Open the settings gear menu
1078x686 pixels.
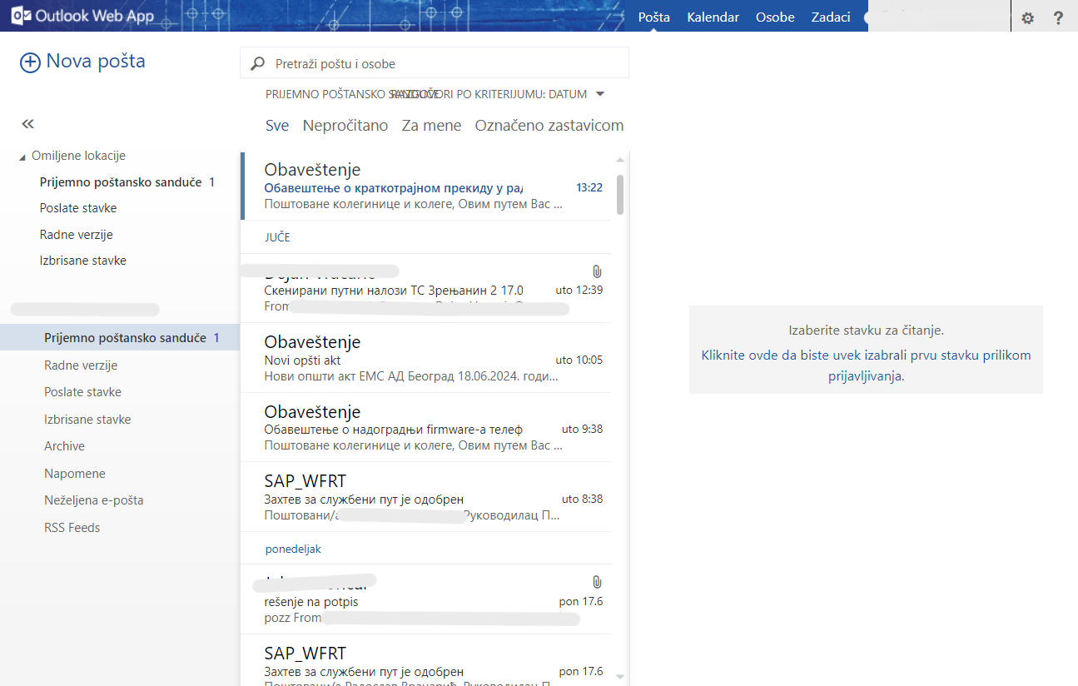[x=1028, y=17]
